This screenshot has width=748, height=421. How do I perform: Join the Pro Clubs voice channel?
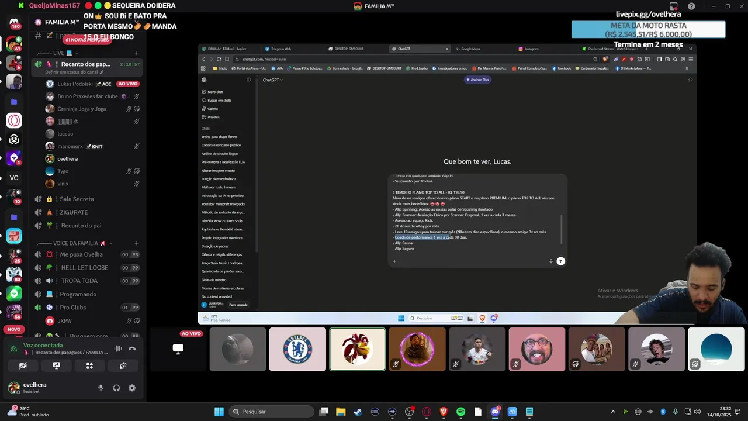point(86,308)
